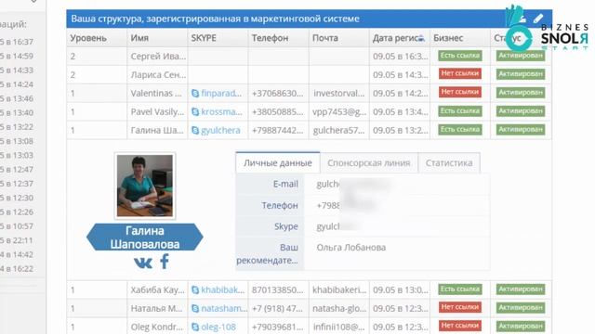Click phone cell +37068630...
This screenshot has height=334, width=595.
(x=278, y=93)
